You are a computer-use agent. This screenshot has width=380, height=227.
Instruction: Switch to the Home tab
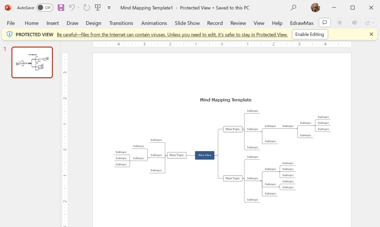click(x=31, y=23)
